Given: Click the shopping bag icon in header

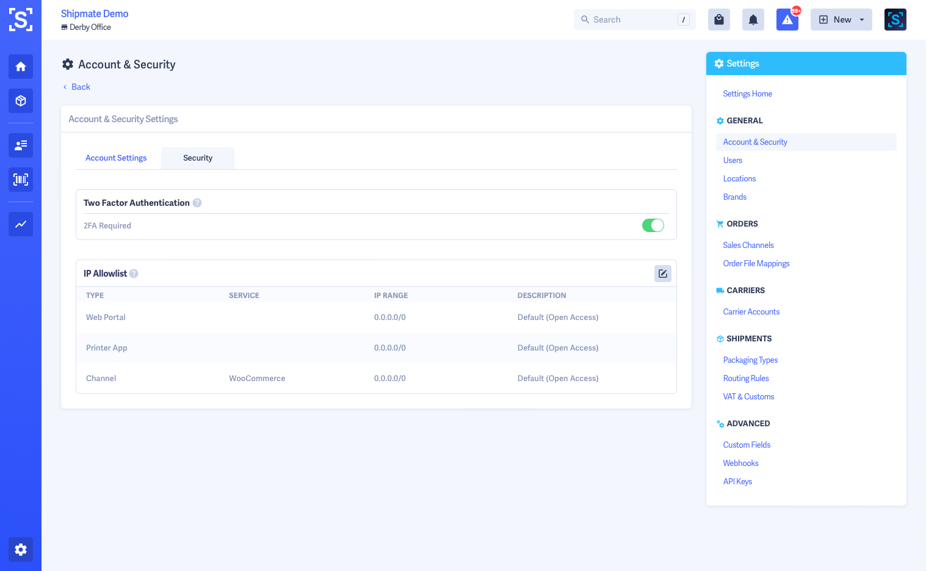Looking at the screenshot, I should click(x=719, y=20).
